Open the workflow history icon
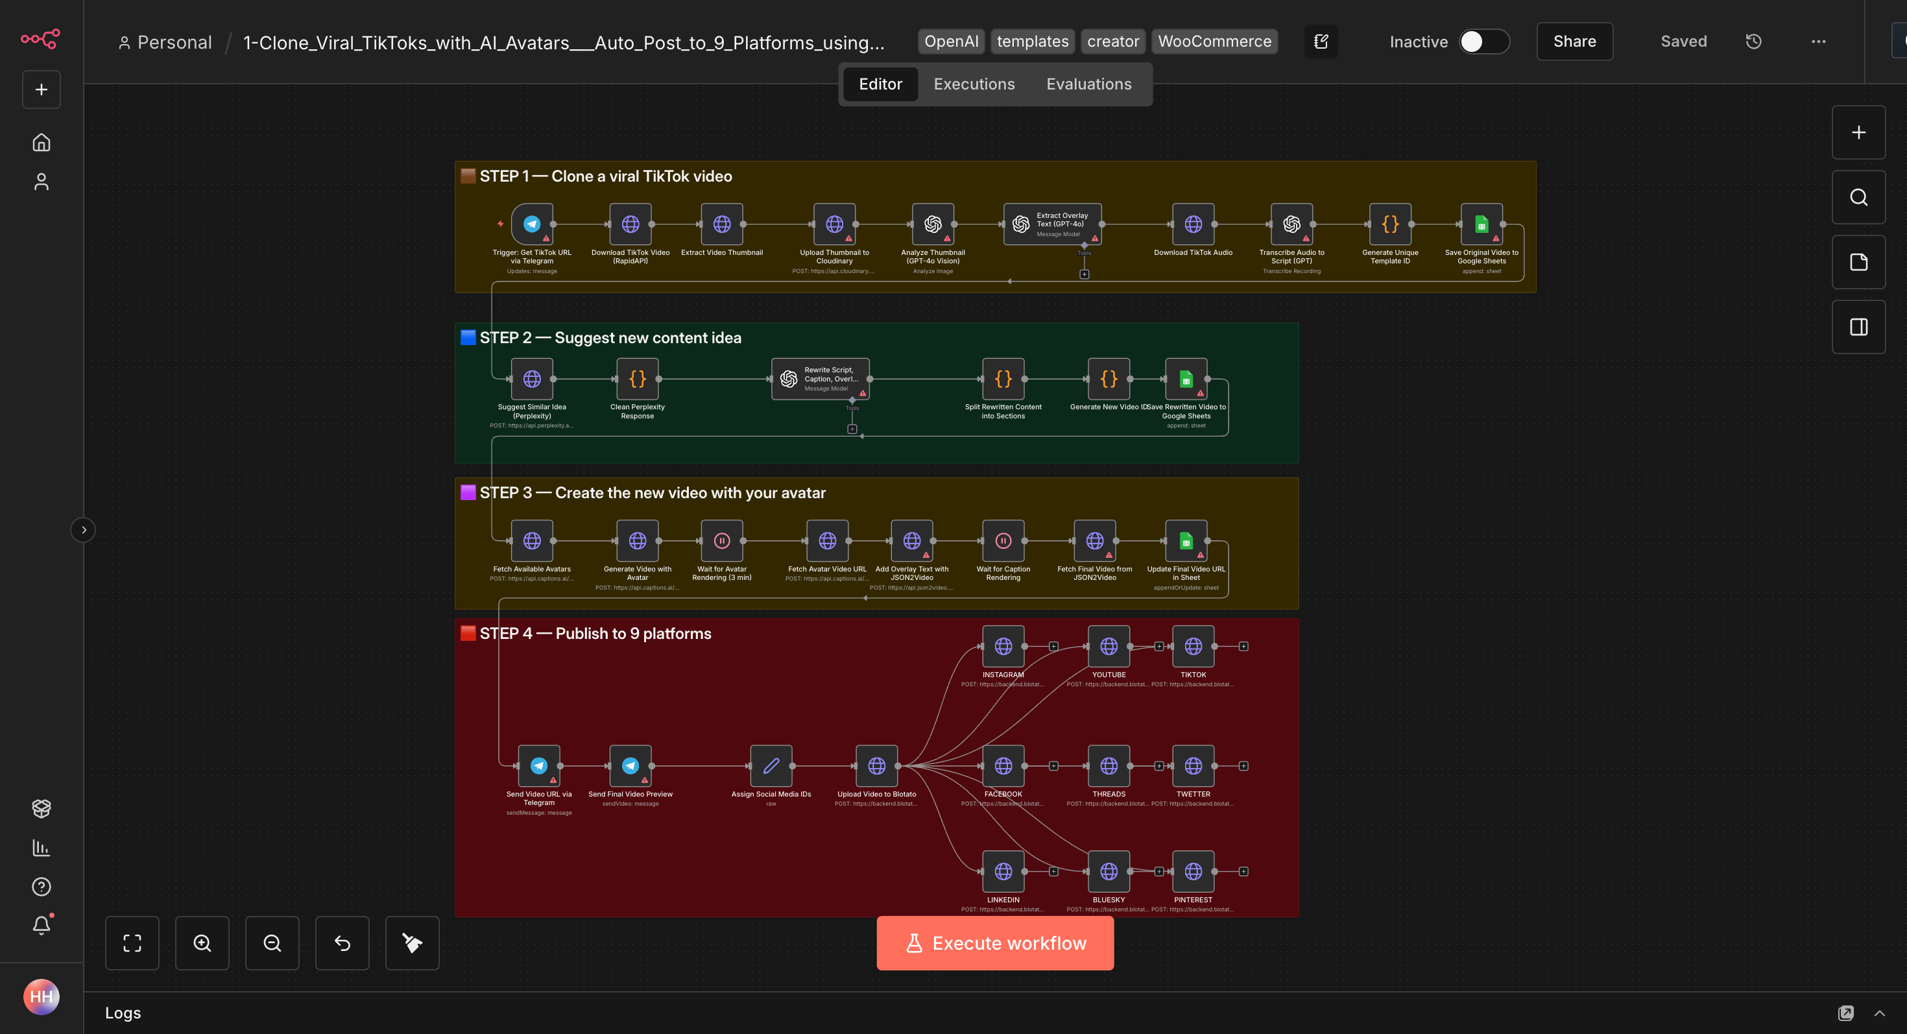The height and width of the screenshot is (1034, 1907). point(1753,42)
